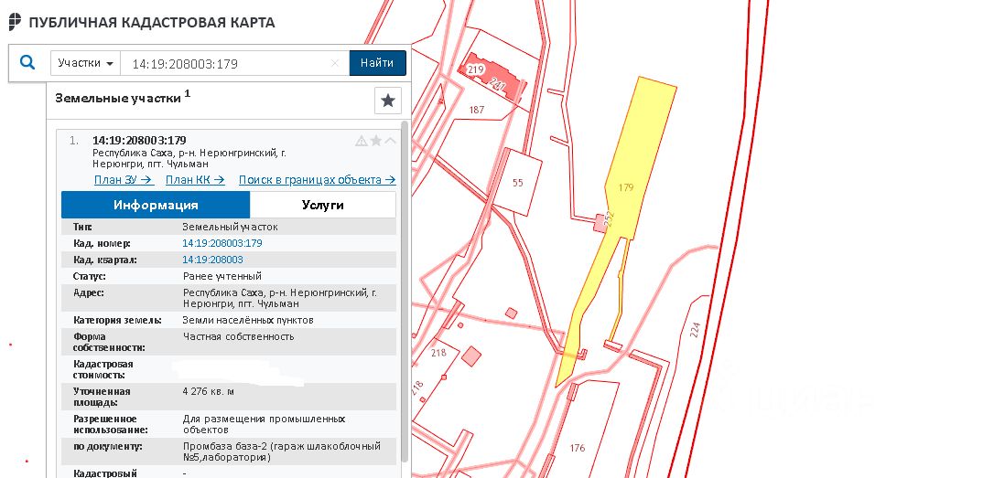Click the Частная собственность value
The width and height of the screenshot is (1005, 478).
238,336
